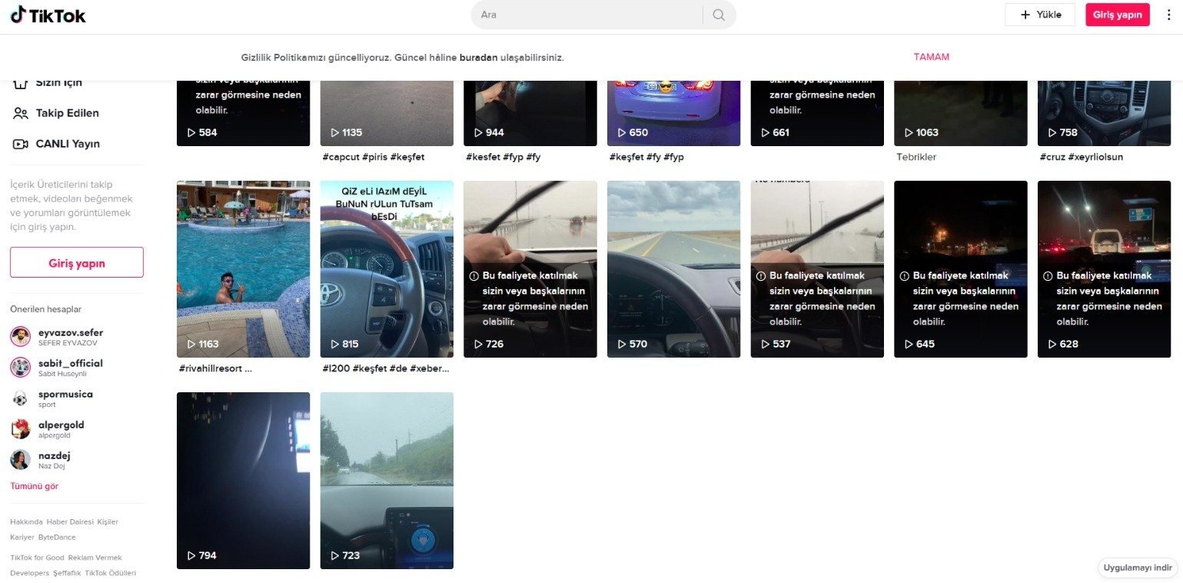Click play icon on 815 views video
Screen dimensions: 1183x583
pos(335,344)
